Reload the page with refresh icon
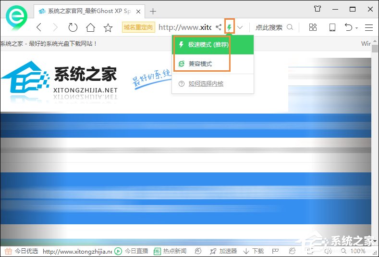 pos(73,28)
